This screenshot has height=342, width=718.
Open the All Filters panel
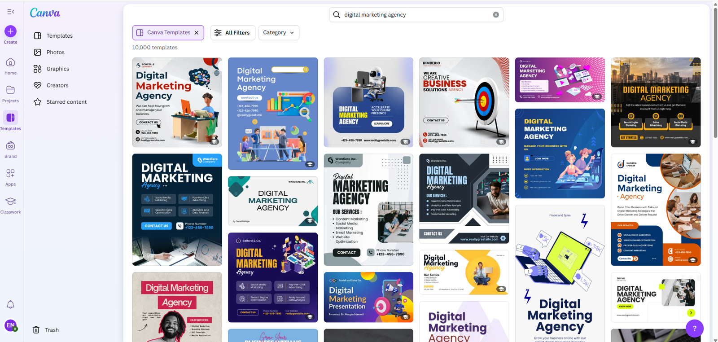tap(232, 33)
